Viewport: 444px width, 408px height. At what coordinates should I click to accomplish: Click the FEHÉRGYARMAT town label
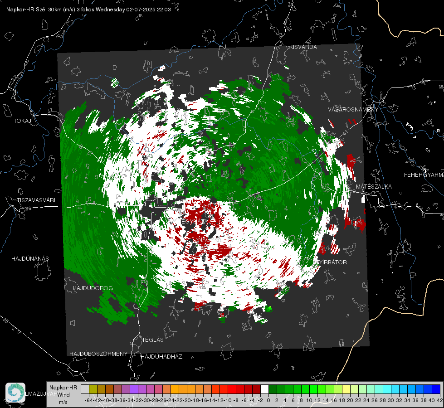click(x=424, y=175)
